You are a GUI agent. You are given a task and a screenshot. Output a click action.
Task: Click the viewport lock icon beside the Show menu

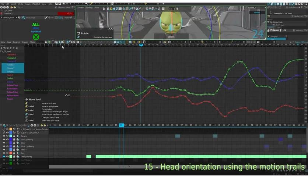click(104, 8)
